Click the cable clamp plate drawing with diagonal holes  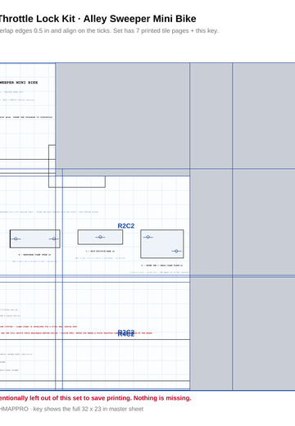coord(162,244)
